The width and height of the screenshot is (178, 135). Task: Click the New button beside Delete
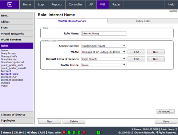pyautogui.click(x=49, y=121)
